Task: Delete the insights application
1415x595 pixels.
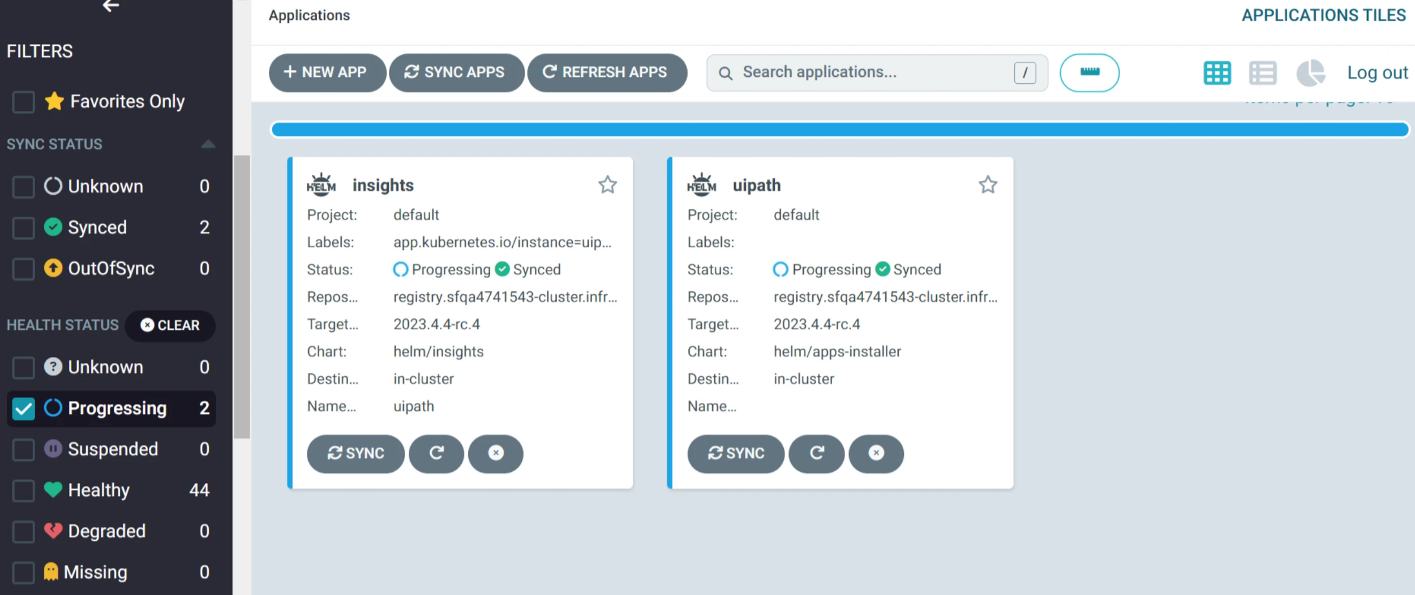Action: pyautogui.click(x=496, y=454)
